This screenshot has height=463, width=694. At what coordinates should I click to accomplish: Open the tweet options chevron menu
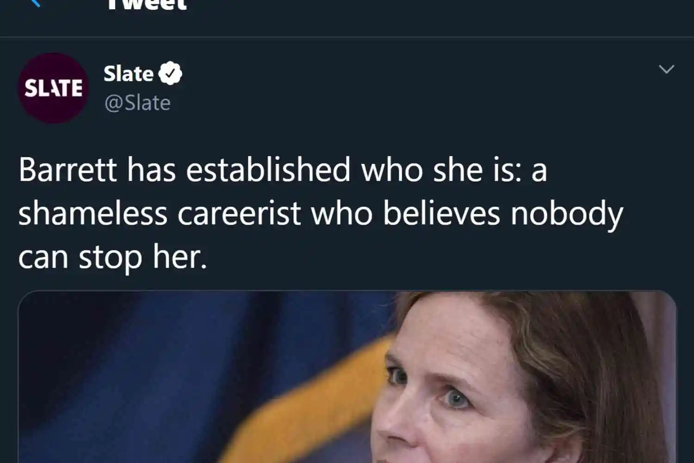pyautogui.click(x=666, y=69)
